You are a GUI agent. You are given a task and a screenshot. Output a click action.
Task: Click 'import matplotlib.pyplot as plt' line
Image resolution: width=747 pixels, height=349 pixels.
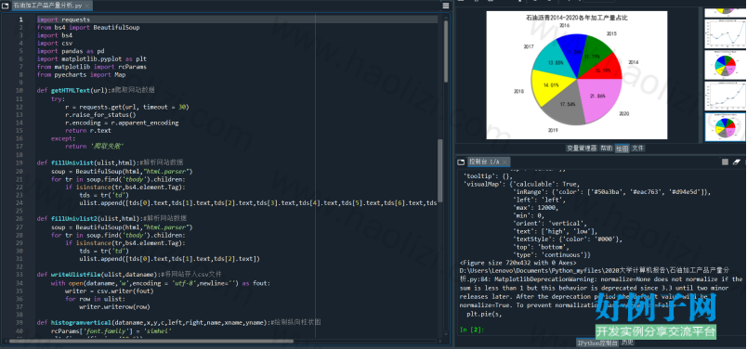pyautogui.click(x=91, y=59)
